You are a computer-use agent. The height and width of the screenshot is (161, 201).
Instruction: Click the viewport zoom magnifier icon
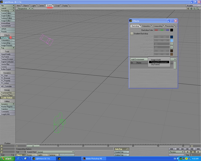point(198,9)
